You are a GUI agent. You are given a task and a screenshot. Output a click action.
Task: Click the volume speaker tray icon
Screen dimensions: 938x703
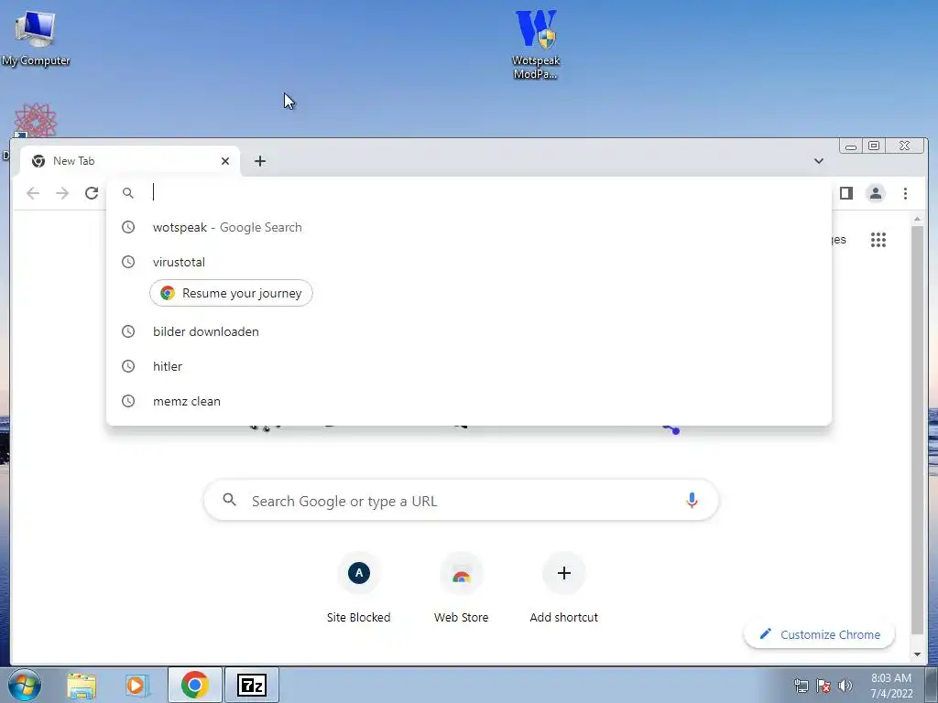click(845, 686)
